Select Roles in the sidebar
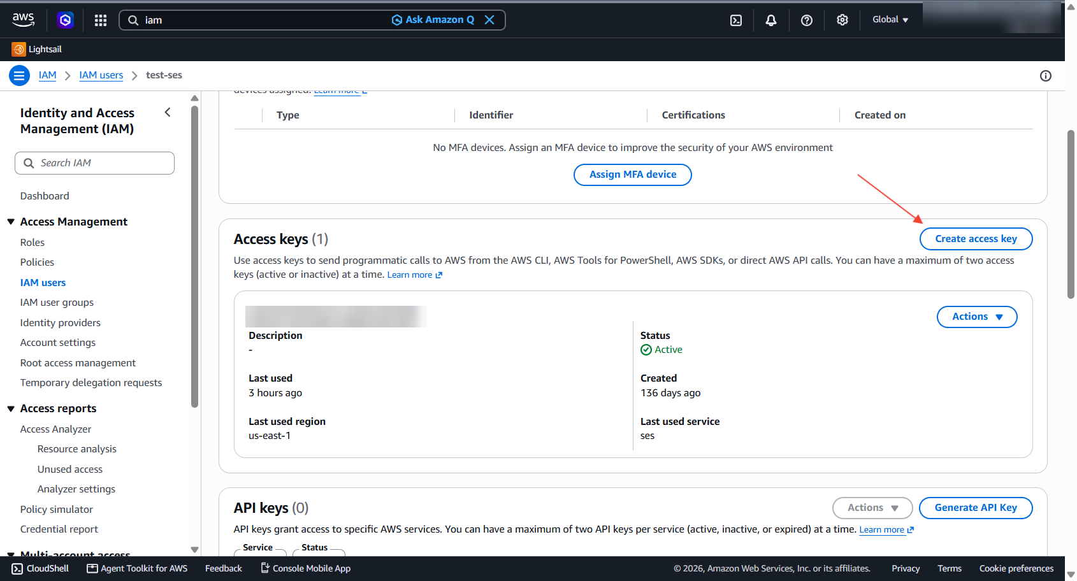The height and width of the screenshot is (581, 1077). (x=33, y=242)
